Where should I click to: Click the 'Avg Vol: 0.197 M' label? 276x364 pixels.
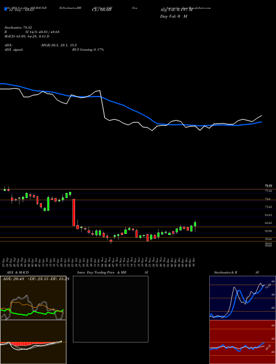[x=176, y=10]
